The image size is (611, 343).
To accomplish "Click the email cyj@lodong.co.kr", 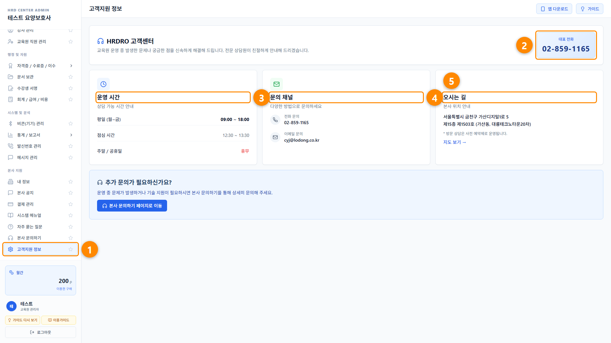I will 302,140.
